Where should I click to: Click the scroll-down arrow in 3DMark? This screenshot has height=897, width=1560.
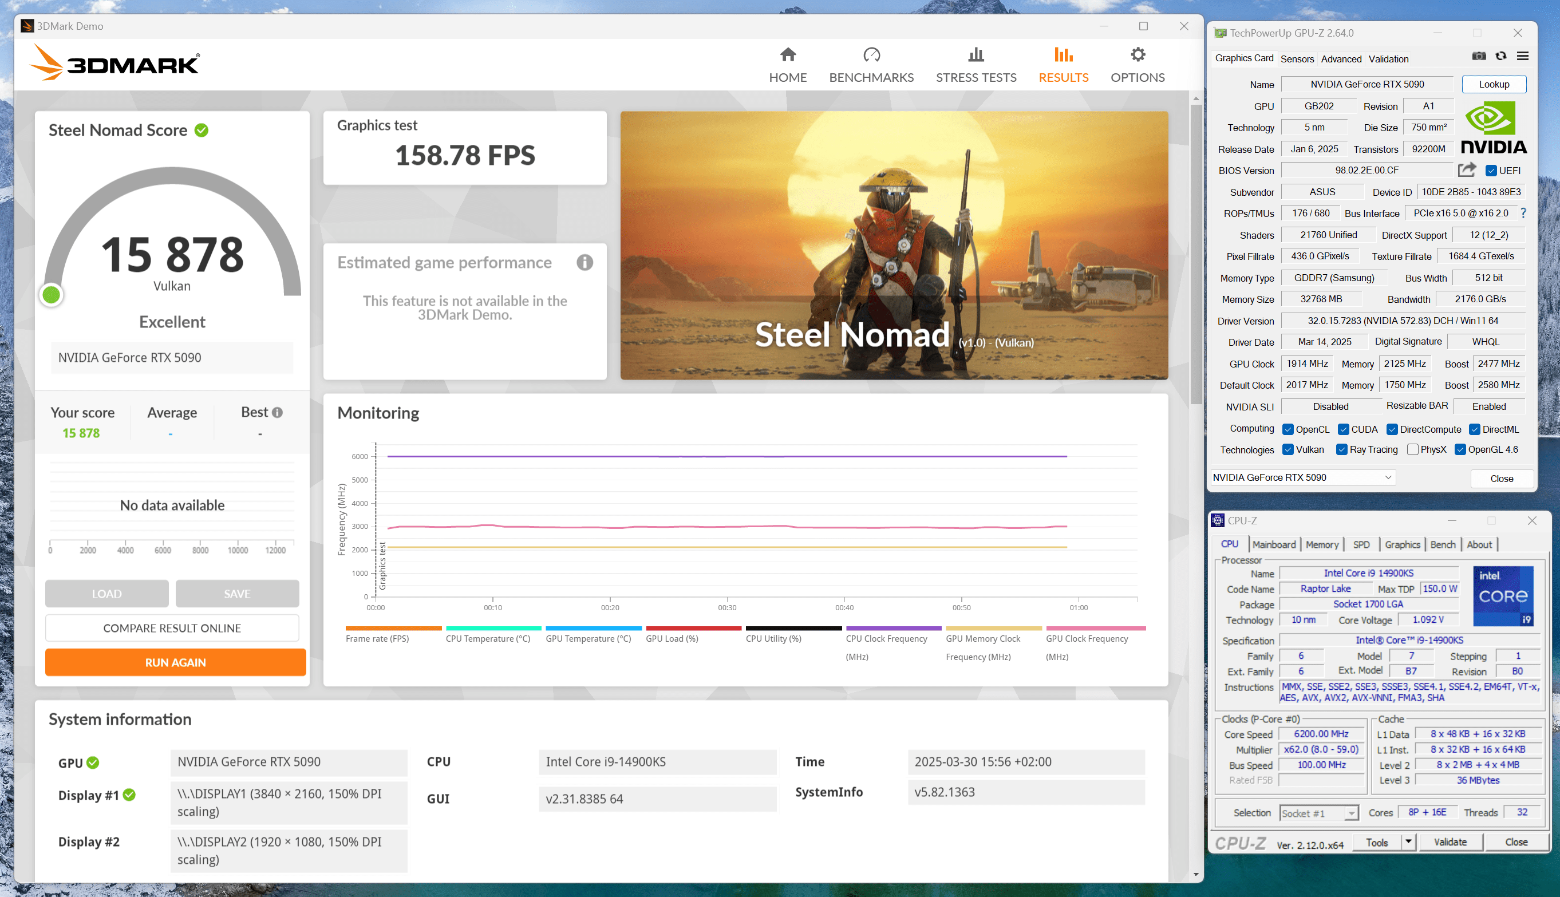(x=1195, y=874)
